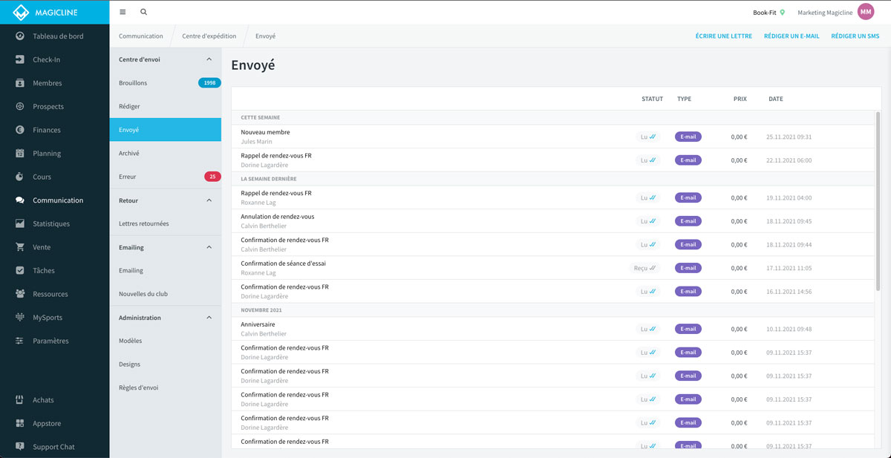Click the Reçu status for Confirmation de séance d'essai
Image resolution: width=891 pixels, height=458 pixels.
pos(645,268)
